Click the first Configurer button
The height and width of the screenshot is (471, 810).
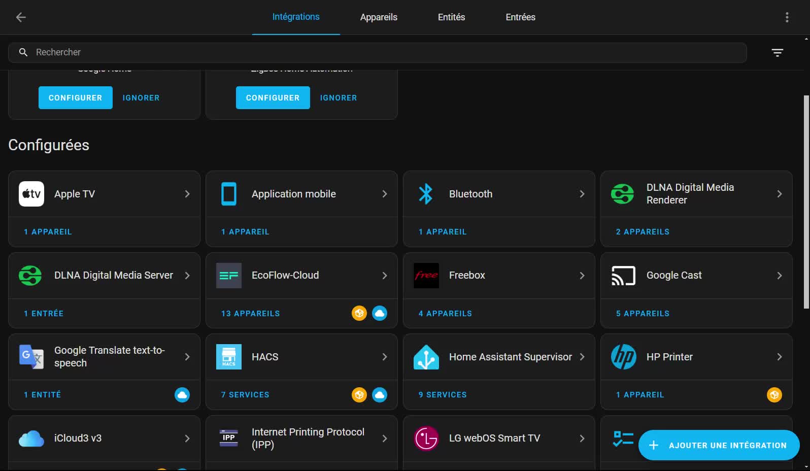76,97
